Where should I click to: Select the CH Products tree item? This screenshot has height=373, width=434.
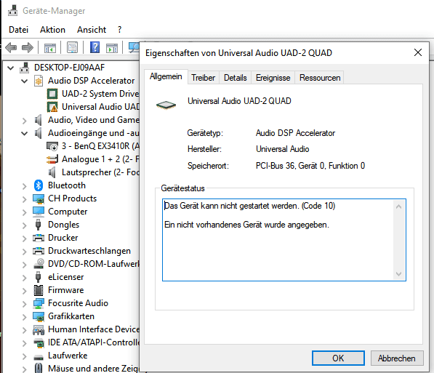pyautogui.click(x=72, y=198)
